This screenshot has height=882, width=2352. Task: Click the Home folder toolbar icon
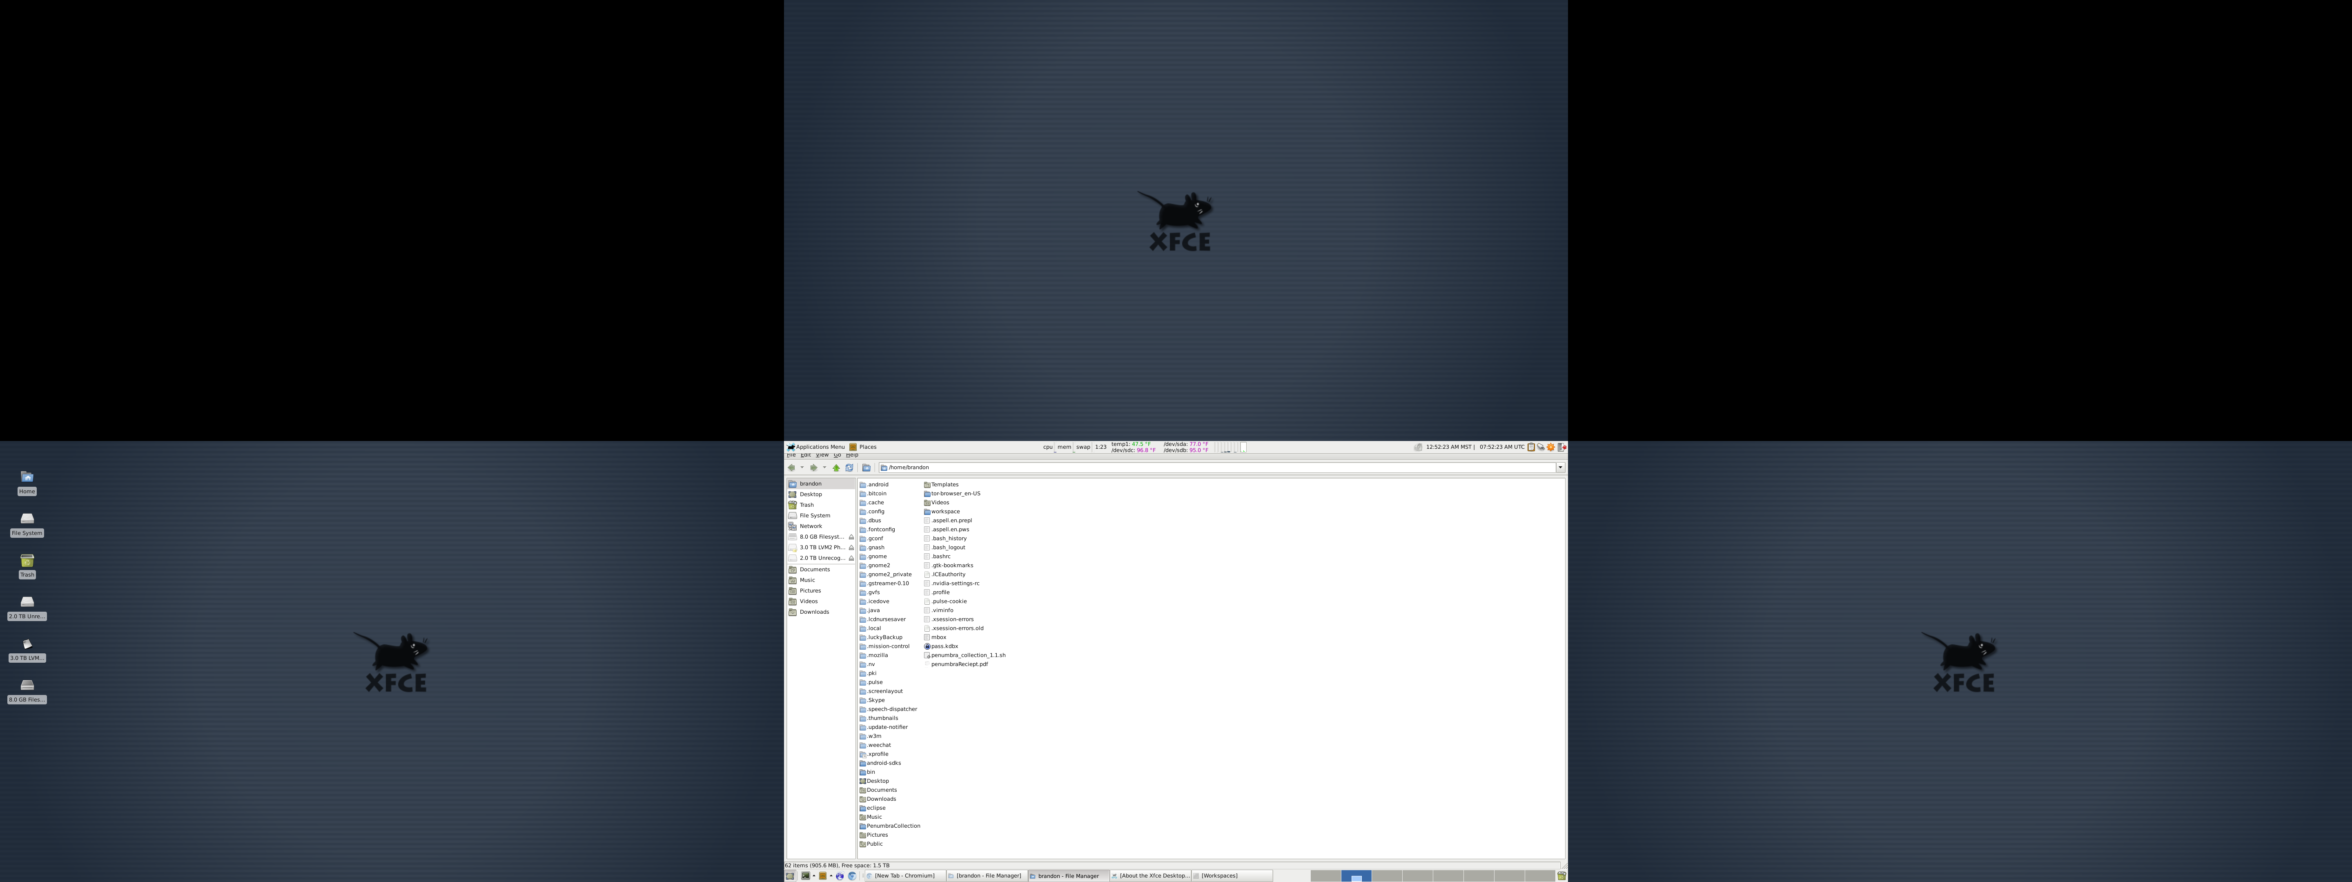coord(866,468)
